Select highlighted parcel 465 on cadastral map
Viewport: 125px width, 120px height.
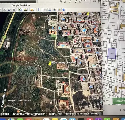click(x=112, y=53)
